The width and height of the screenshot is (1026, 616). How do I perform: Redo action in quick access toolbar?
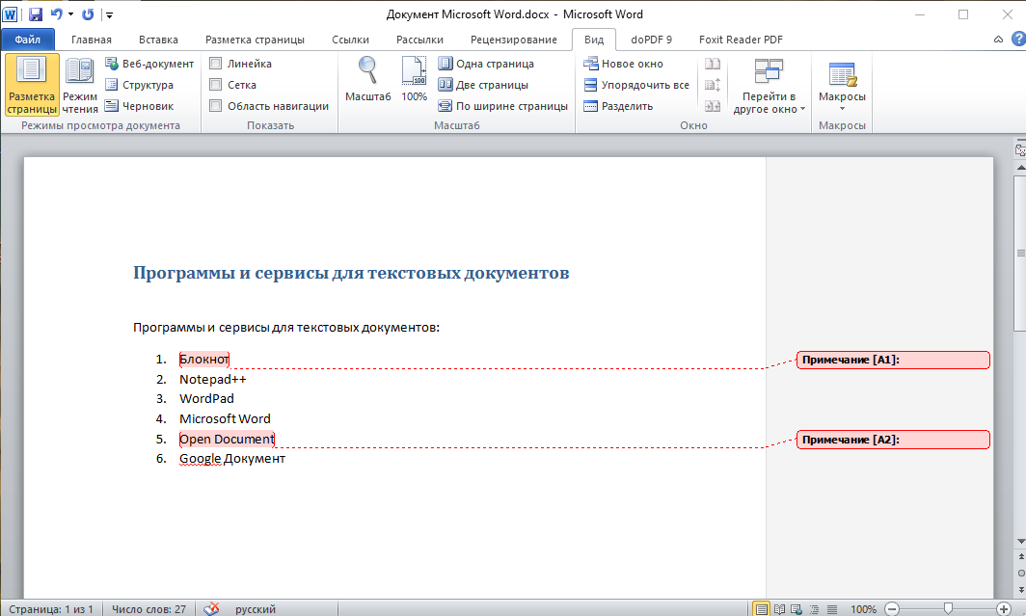point(88,14)
